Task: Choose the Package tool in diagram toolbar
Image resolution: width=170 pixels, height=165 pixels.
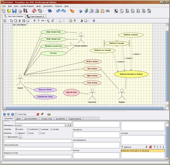Action: 11,21
